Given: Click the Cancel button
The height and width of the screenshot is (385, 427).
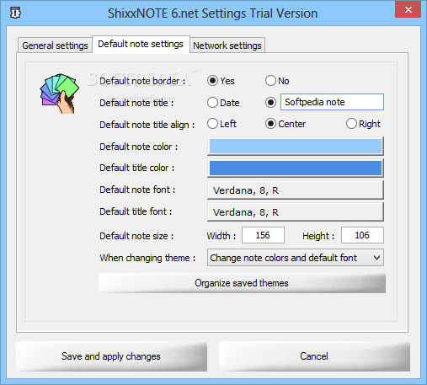Looking at the screenshot, I should pyautogui.click(x=314, y=356).
